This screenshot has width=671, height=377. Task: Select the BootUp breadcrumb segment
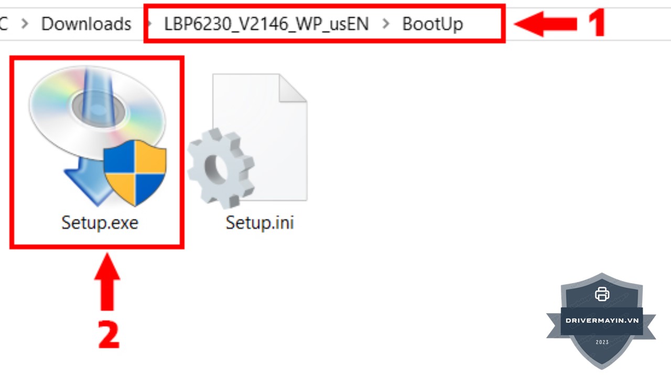pyautogui.click(x=432, y=24)
